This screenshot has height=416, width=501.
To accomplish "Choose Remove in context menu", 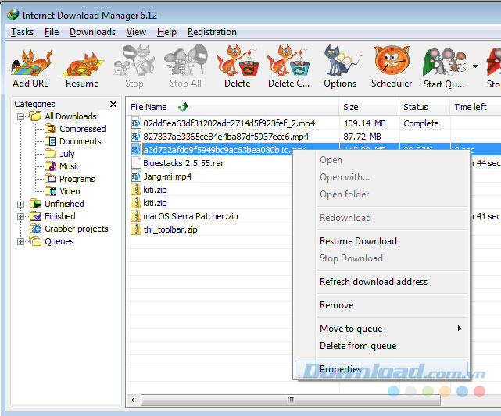I will pos(381,305).
